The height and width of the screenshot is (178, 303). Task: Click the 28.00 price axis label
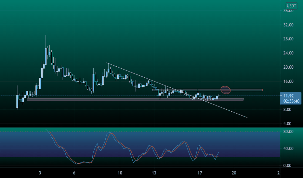288,39
